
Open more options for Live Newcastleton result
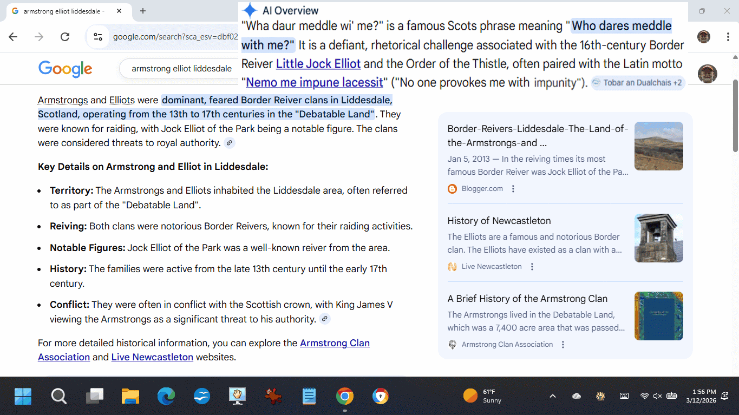pyautogui.click(x=532, y=267)
